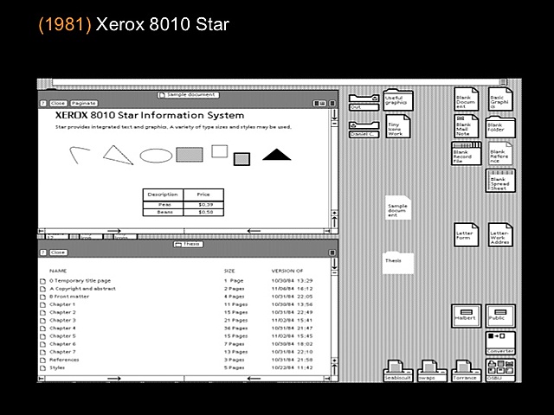This screenshot has width=554, height=415.
Task: Click Close in the Thesis window header
Action: tap(58, 252)
